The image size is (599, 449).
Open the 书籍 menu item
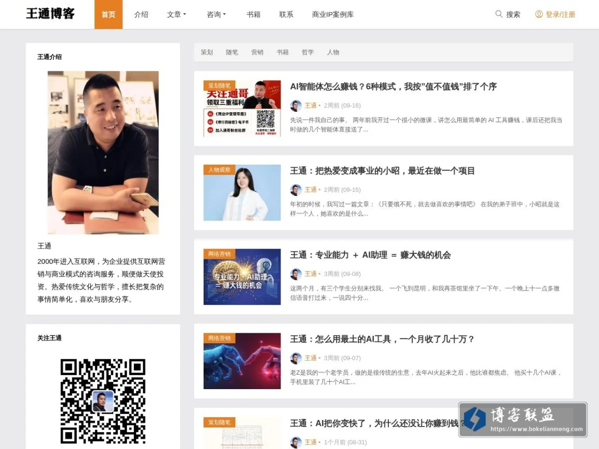[254, 14]
